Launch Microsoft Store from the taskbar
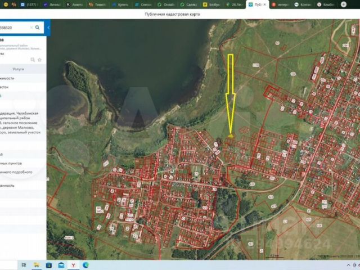 pos(48,264)
